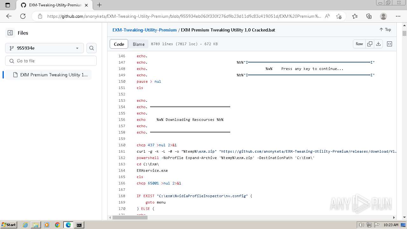Screen dimensions: 407x229
Task: View site information lock icon
Action: point(40,16)
